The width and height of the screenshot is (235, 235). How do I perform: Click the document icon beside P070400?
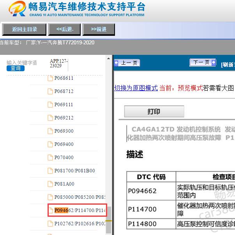click(x=50, y=157)
